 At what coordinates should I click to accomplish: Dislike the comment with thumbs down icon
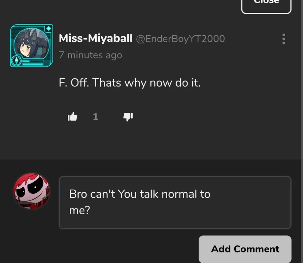pyautogui.click(x=128, y=117)
